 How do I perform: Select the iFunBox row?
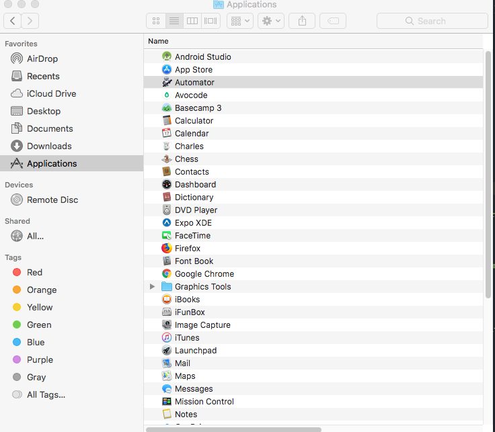pyautogui.click(x=313, y=312)
